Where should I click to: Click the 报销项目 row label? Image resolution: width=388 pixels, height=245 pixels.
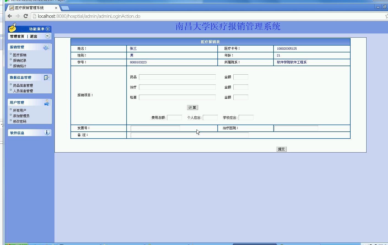(x=85, y=95)
